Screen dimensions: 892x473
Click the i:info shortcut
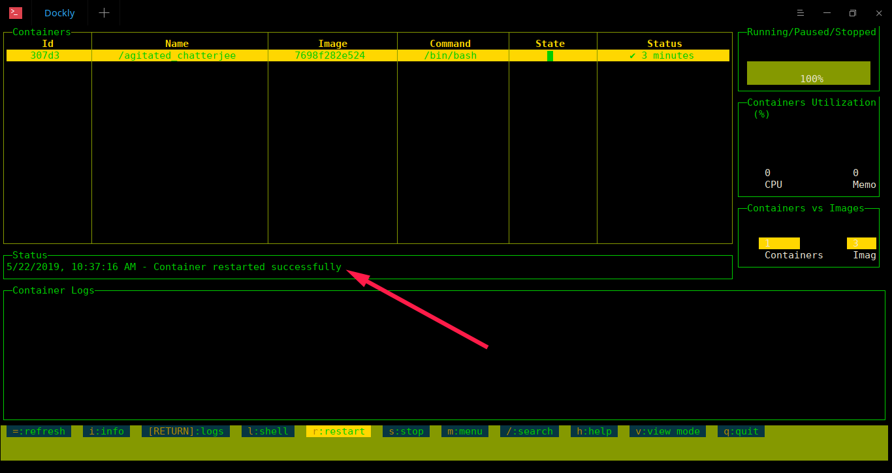point(106,431)
